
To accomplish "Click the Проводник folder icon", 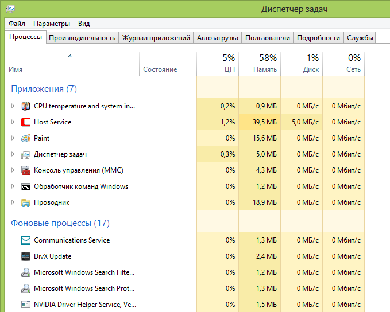I will (x=26, y=202).
